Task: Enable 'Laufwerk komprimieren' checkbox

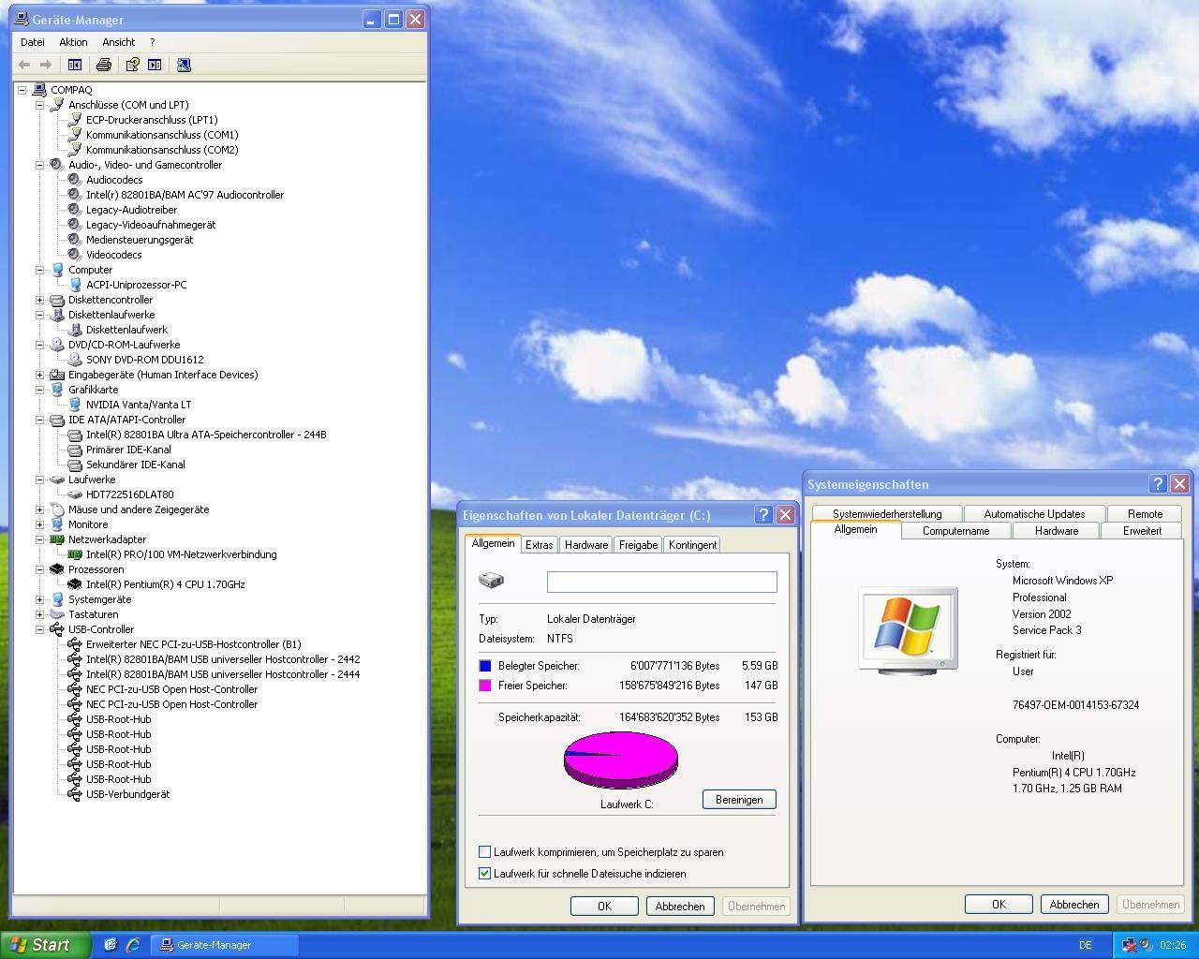Action: click(x=484, y=852)
